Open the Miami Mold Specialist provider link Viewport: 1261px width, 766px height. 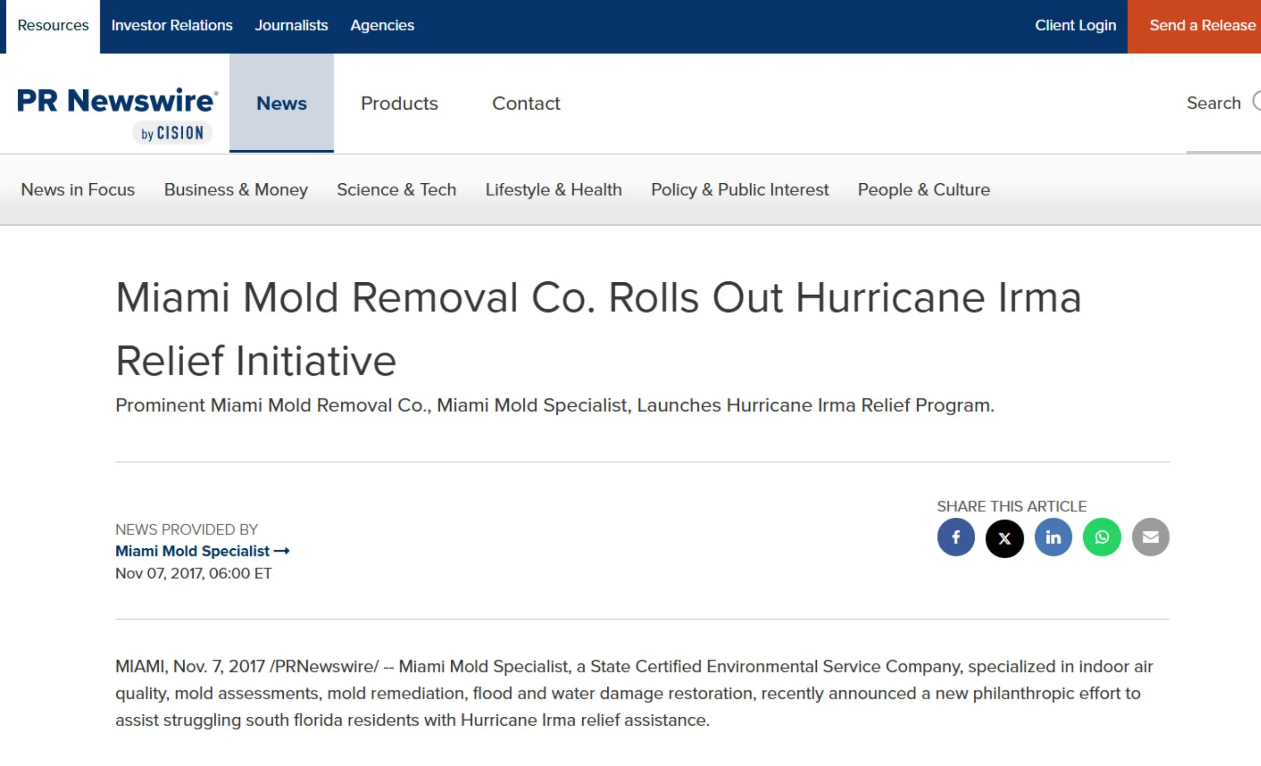pyautogui.click(x=202, y=551)
